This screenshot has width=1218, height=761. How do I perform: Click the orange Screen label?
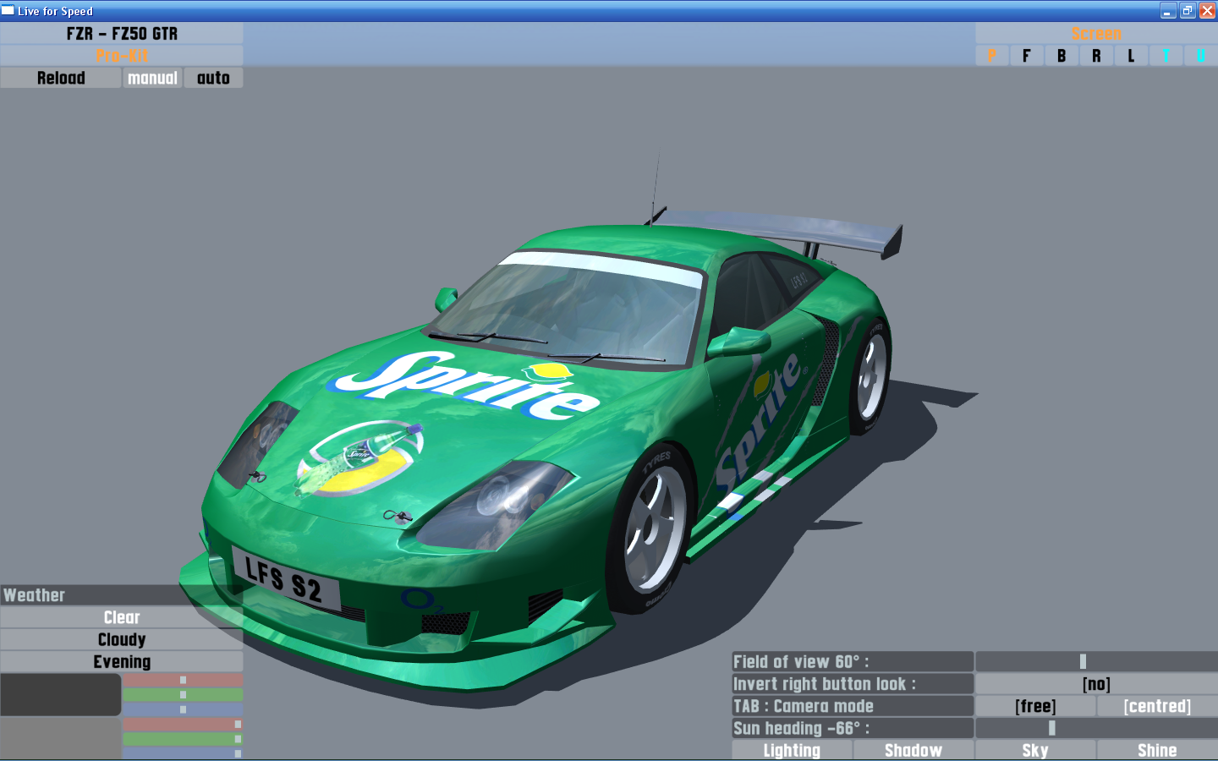click(1096, 34)
